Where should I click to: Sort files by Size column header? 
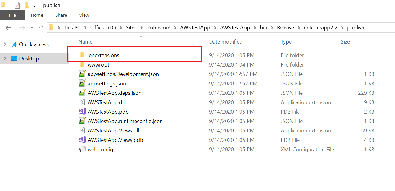point(345,42)
